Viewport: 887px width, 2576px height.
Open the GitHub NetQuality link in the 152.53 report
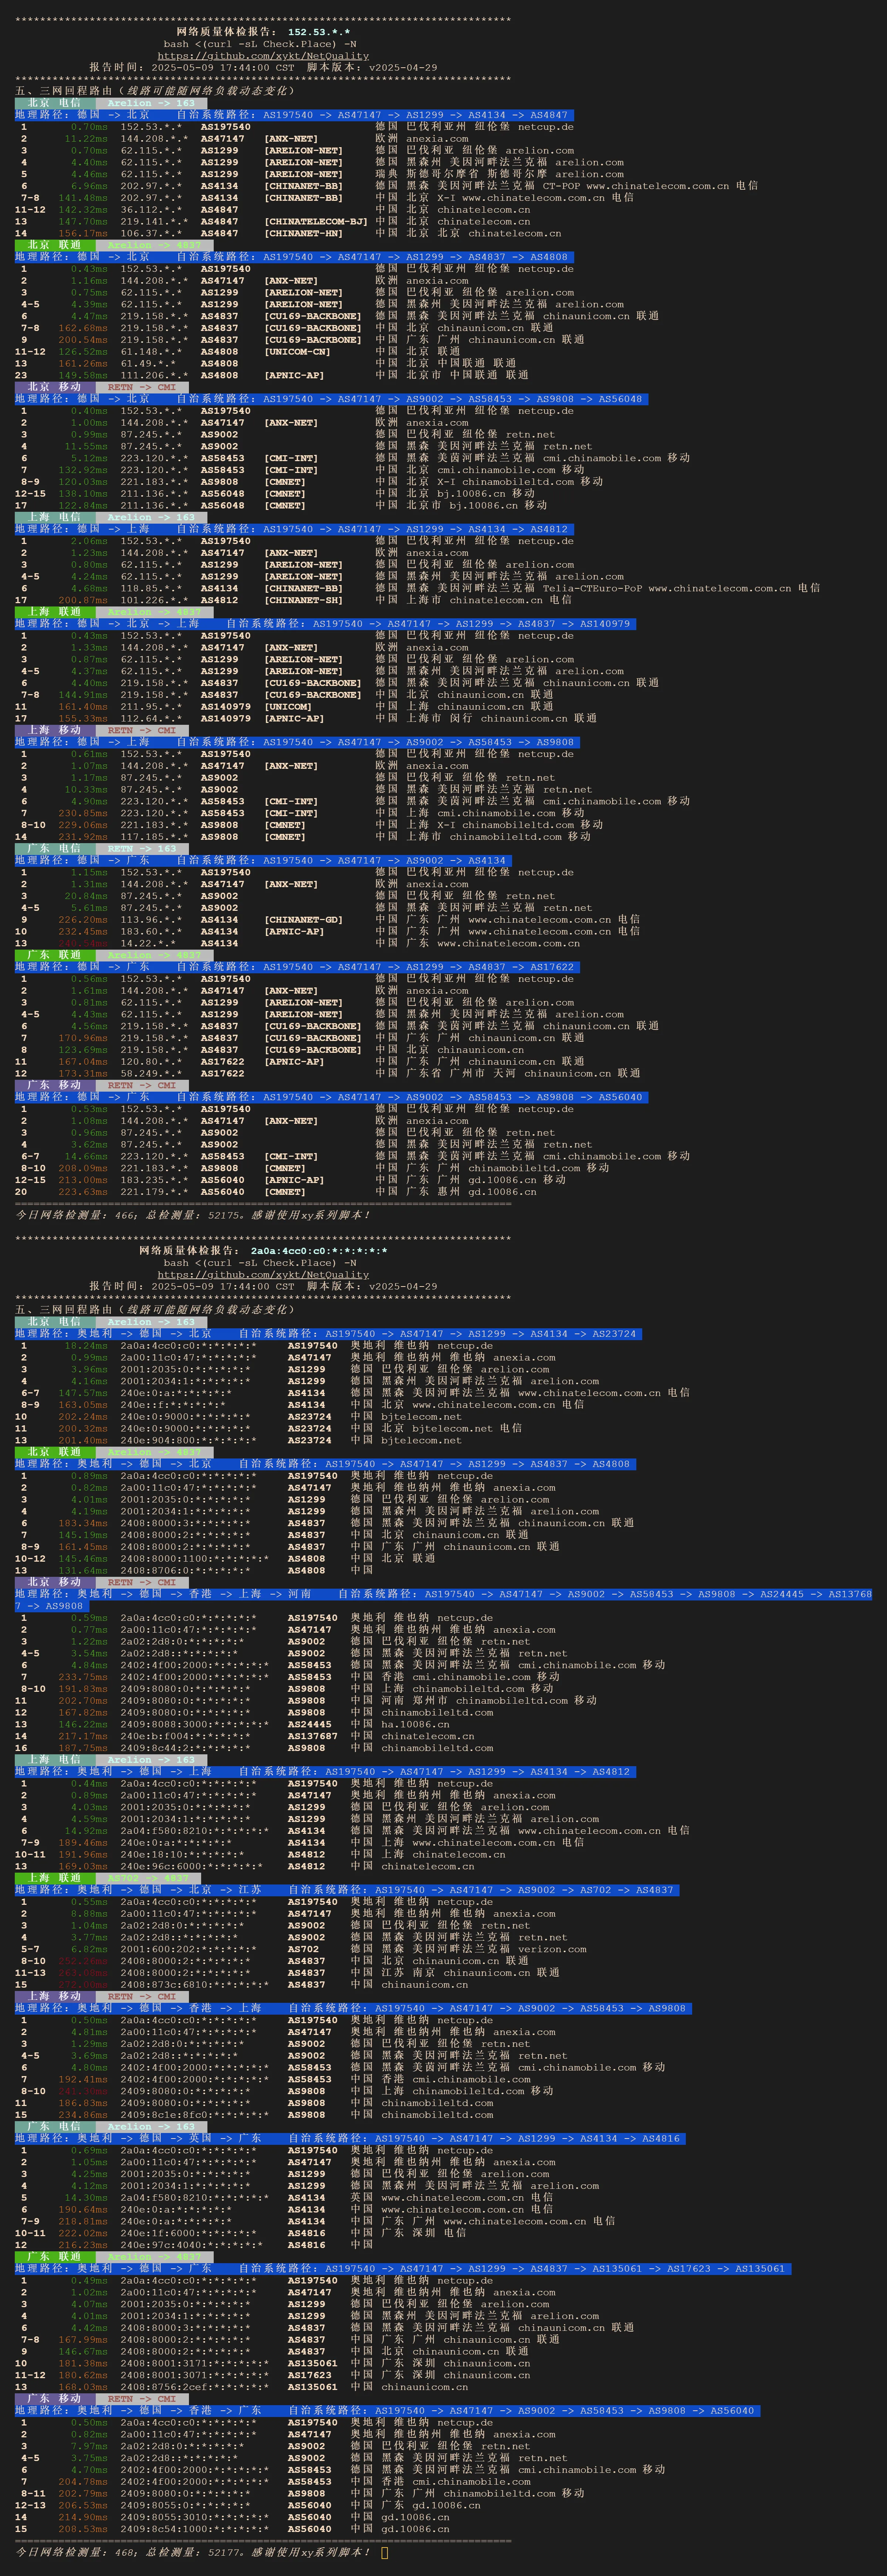(263, 56)
